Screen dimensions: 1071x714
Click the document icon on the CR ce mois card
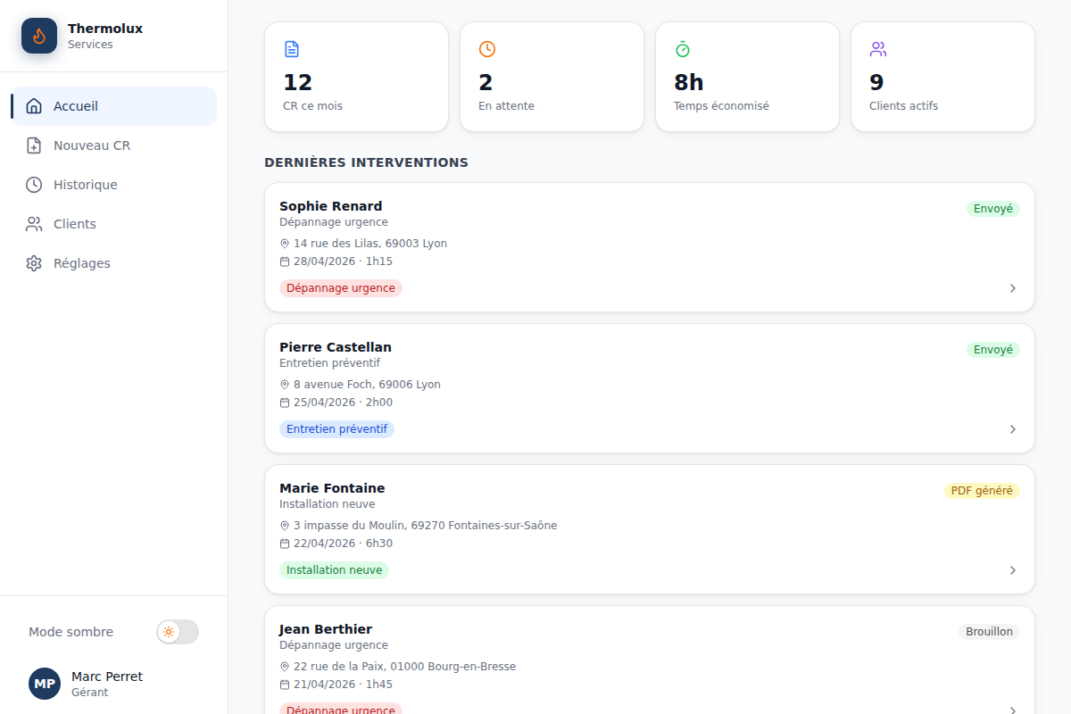[292, 49]
